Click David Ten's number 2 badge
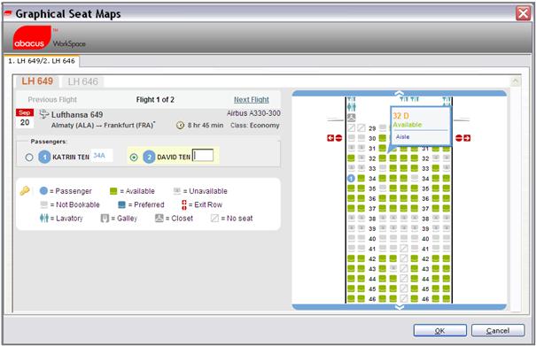This screenshot has width=536, height=346. [x=149, y=158]
